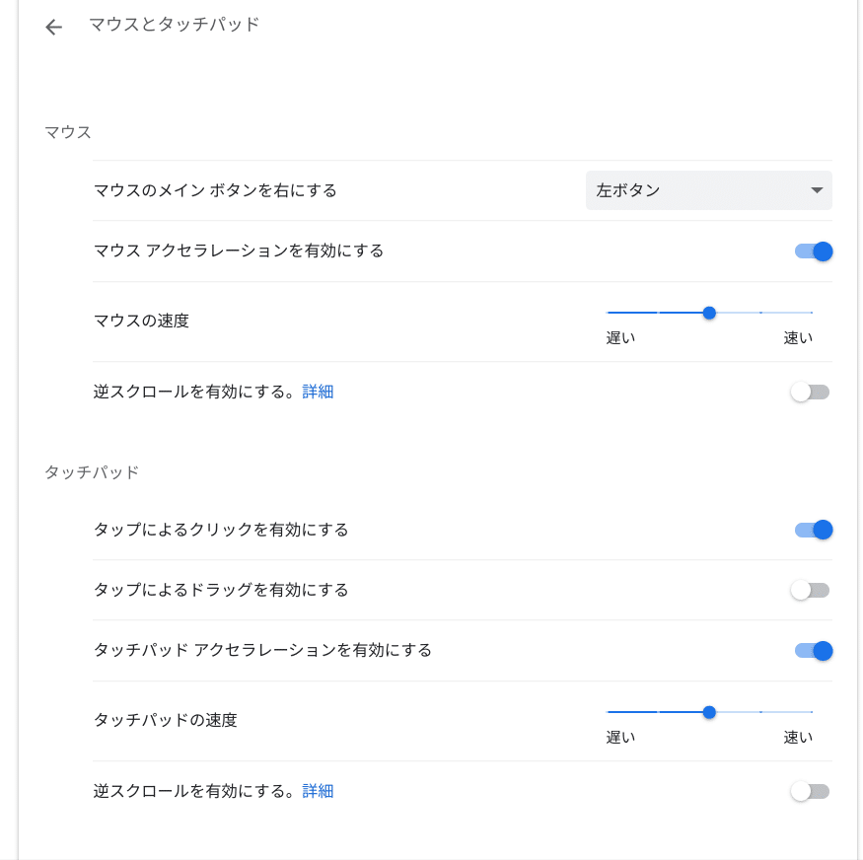Open 詳細 link in the touchpad section
This screenshot has width=863, height=860.
coord(318,791)
